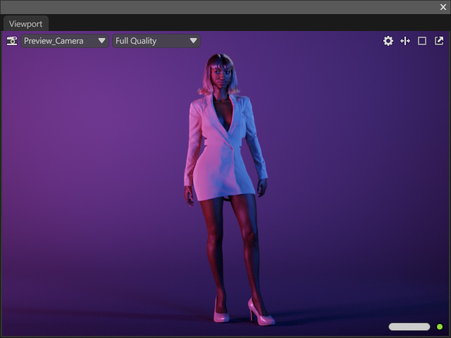Select the pink high heel on the left
This screenshot has height=338, width=451.
[x=221, y=311]
